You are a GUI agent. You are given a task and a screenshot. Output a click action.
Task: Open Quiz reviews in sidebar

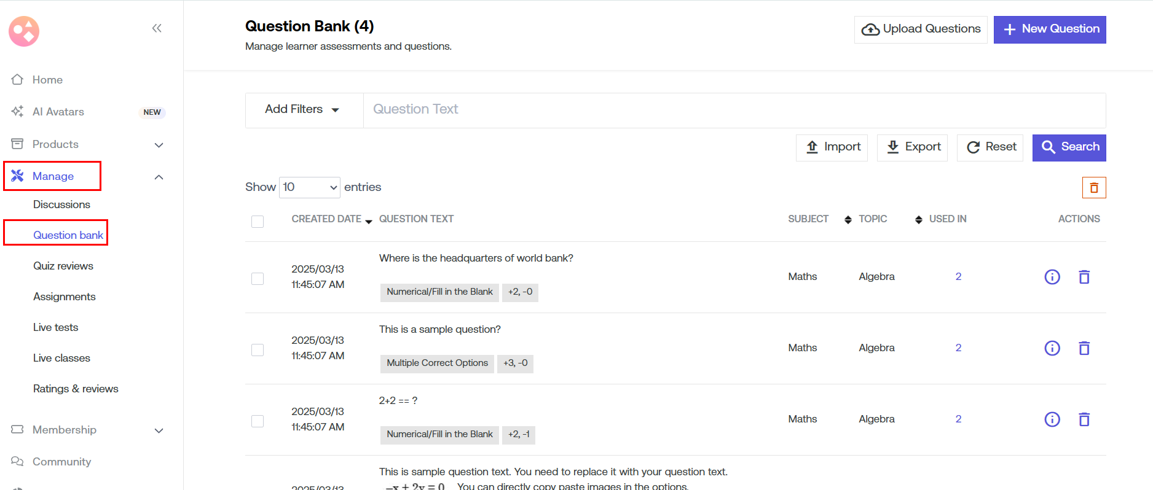coord(63,266)
